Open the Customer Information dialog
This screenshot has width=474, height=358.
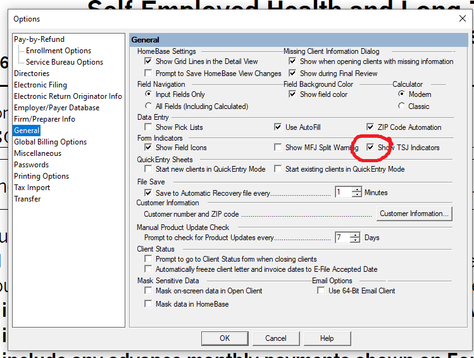(x=415, y=214)
